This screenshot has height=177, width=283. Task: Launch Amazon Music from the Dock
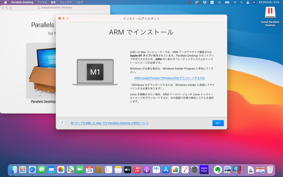(x=204, y=170)
